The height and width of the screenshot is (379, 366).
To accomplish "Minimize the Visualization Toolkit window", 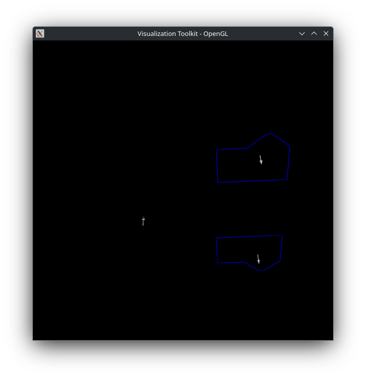I will click(x=302, y=33).
